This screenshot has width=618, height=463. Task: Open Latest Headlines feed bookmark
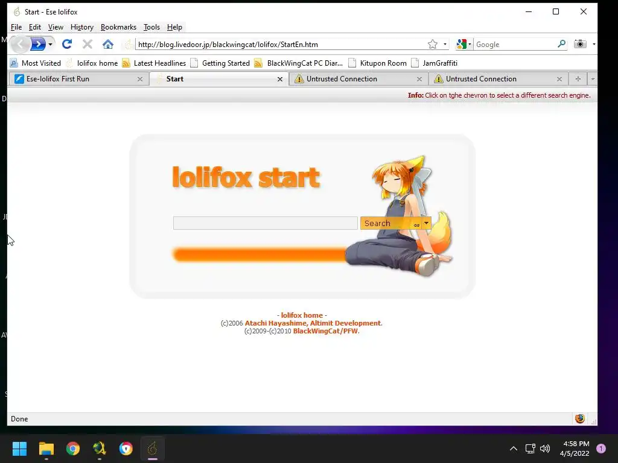[x=154, y=63]
